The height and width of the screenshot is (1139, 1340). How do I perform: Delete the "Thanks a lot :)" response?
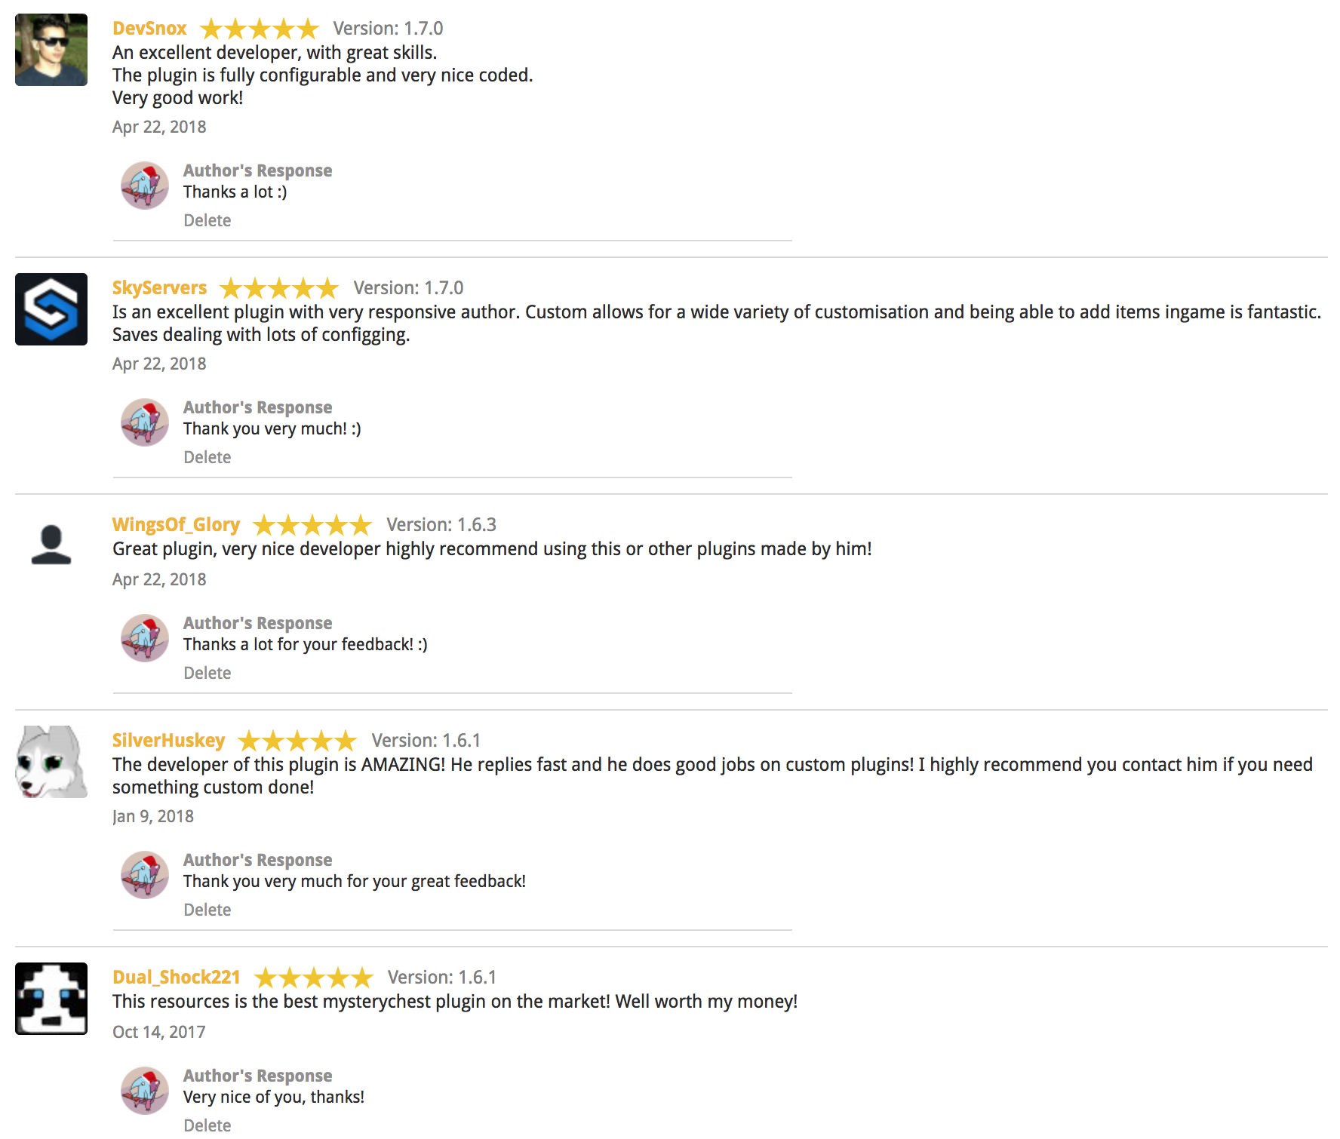pos(207,221)
